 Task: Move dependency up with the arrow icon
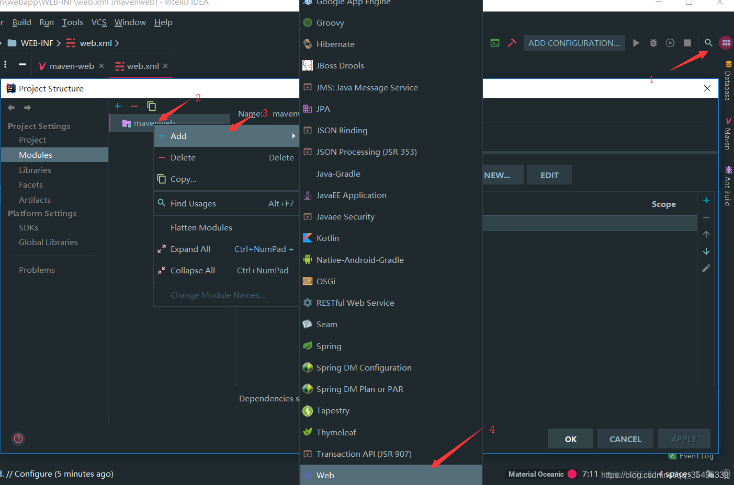tap(706, 234)
